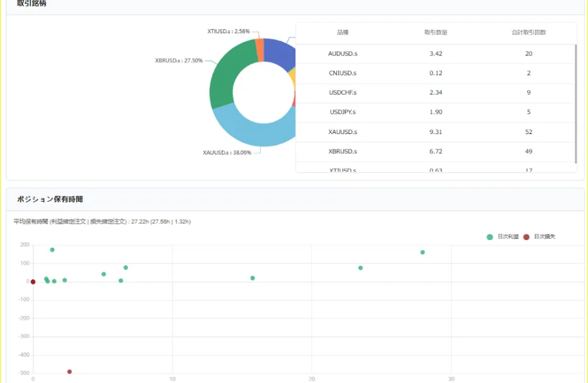
Task: Click the 3.42 volume for AUDUSD.s
Action: pos(436,54)
